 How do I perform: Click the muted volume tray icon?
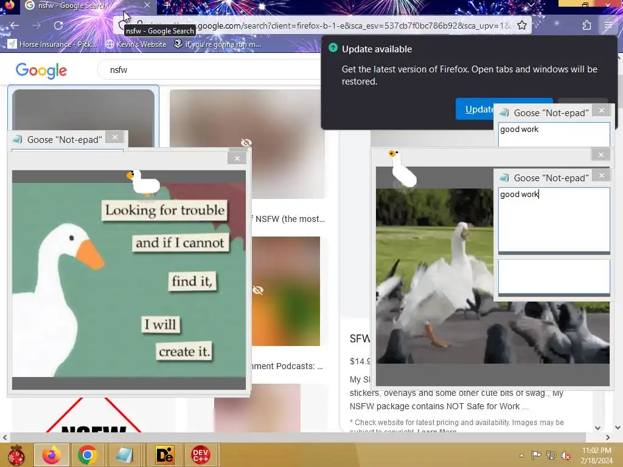point(566,455)
